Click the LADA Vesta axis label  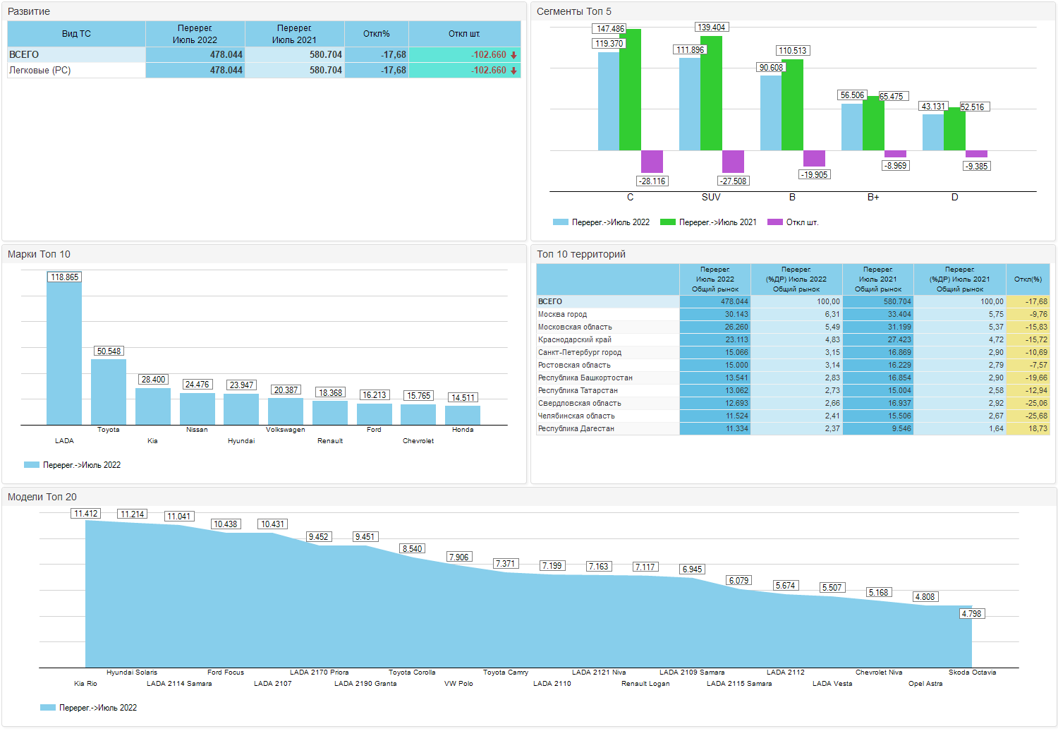pyautogui.click(x=832, y=684)
